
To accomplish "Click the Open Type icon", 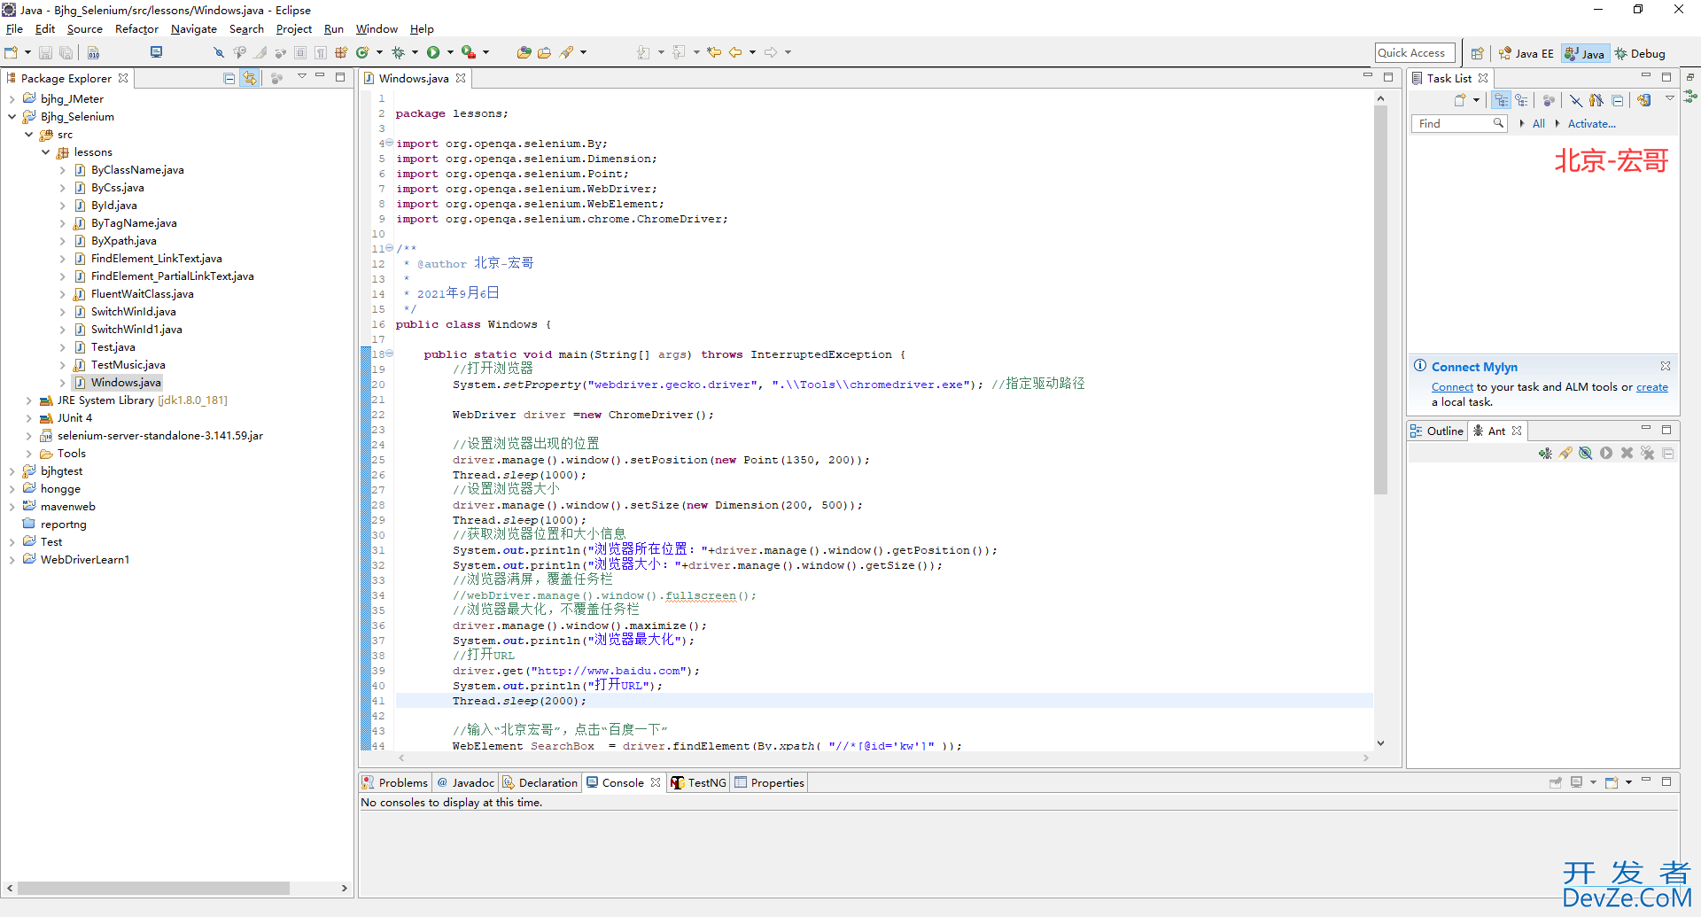I will click(x=524, y=52).
